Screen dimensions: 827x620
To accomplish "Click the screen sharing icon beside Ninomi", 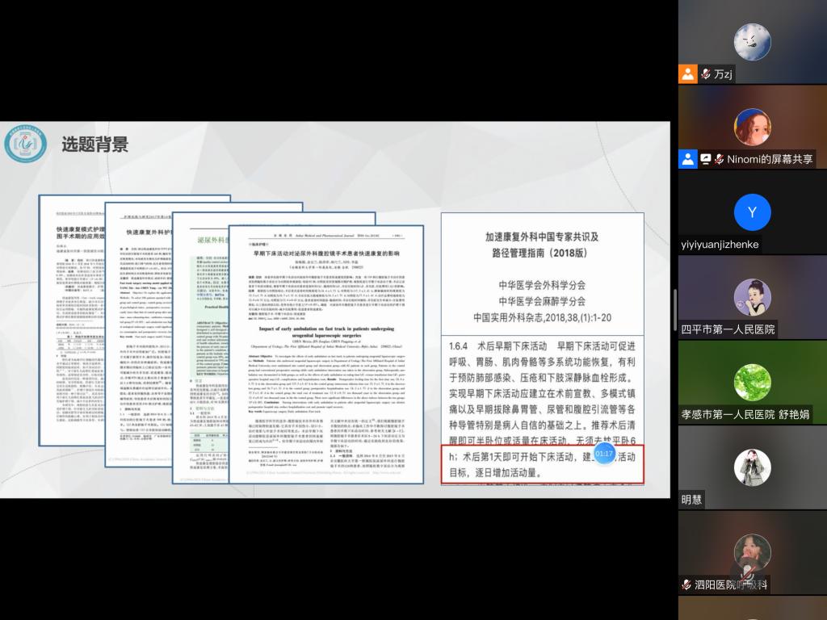I will coord(705,159).
